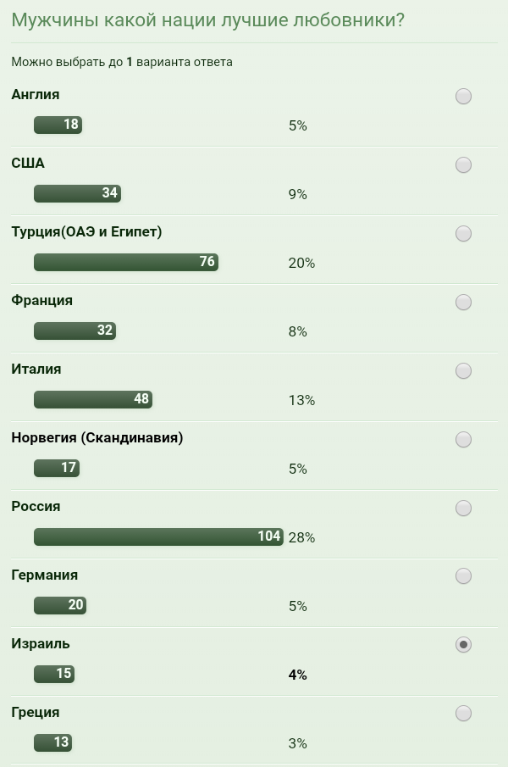Screen dimensions: 508x767
Task: Select the Греция radio button
Action: [x=463, y=714]
